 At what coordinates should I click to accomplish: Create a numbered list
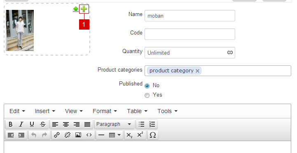(x=152, y=124)
